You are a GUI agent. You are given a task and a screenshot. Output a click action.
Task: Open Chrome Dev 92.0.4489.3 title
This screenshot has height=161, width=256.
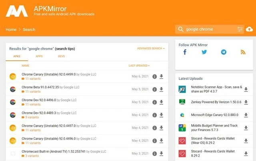click(39, 113)
